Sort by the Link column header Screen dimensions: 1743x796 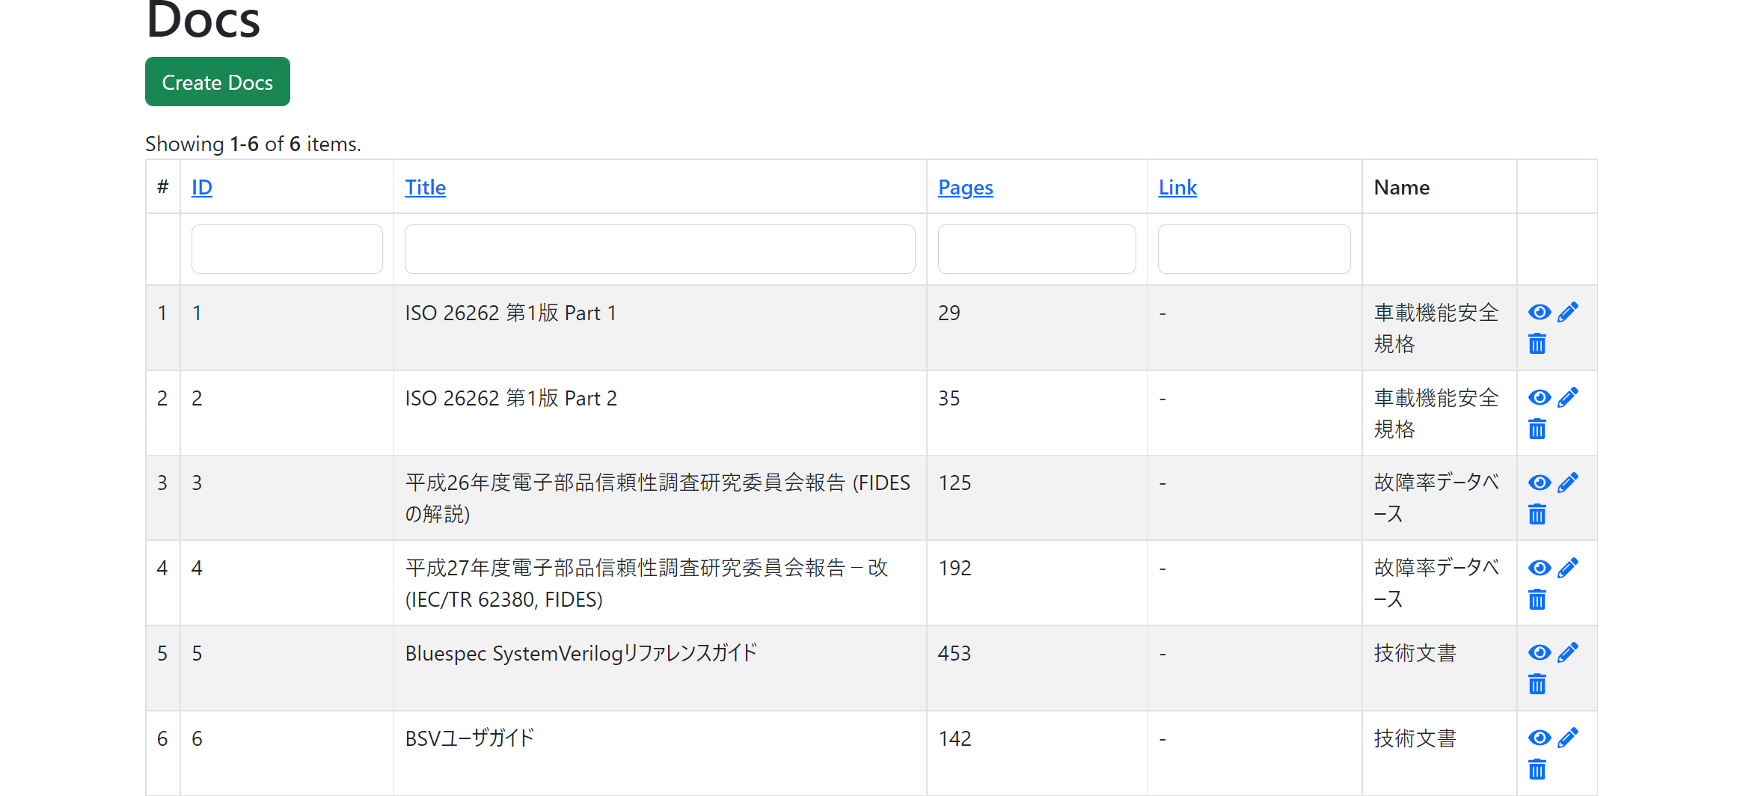(1177, 187)
